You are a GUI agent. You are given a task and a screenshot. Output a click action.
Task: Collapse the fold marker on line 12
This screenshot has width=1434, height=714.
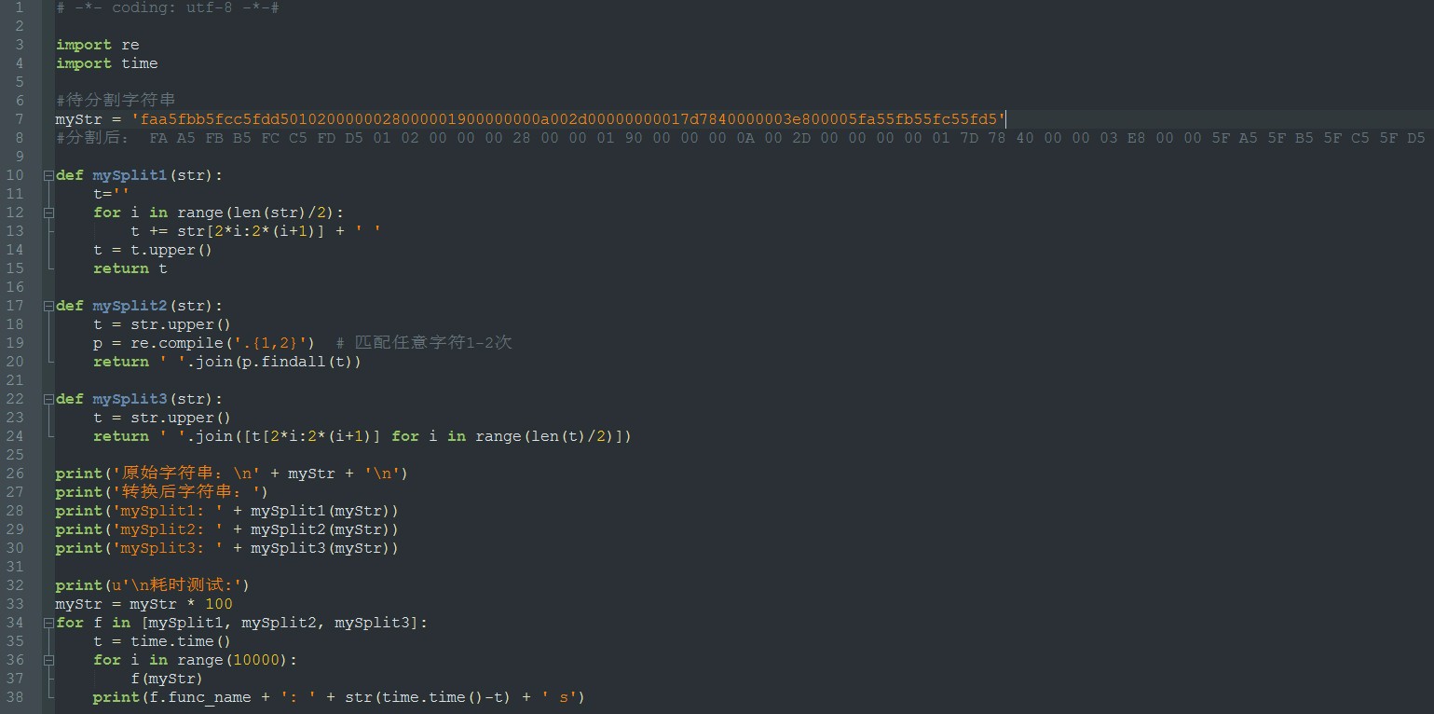tap(48, 213)
